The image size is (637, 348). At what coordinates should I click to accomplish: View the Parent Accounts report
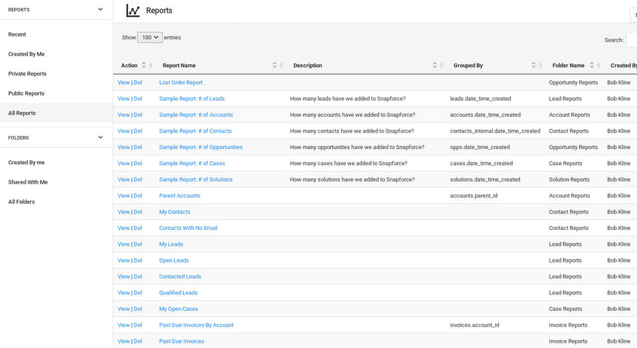tap(123, 196)
